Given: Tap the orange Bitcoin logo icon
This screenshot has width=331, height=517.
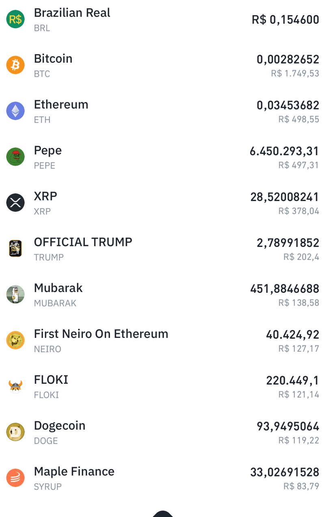Looking at the screenshot, I should coord(15,65).
